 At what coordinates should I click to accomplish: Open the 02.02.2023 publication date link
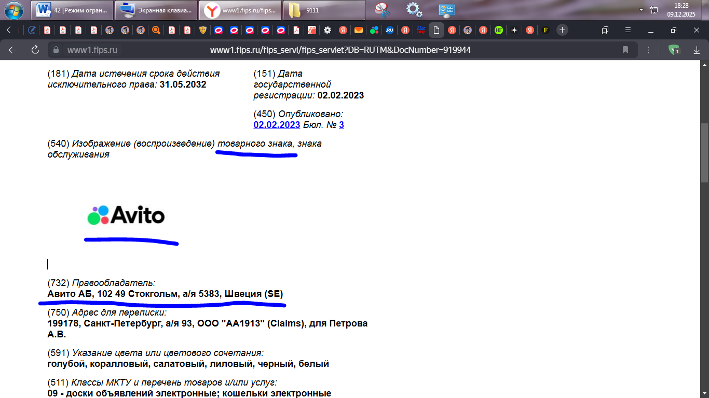click(x=277, y=125)
